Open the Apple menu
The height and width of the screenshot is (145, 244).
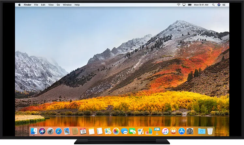tap(19, 5)
